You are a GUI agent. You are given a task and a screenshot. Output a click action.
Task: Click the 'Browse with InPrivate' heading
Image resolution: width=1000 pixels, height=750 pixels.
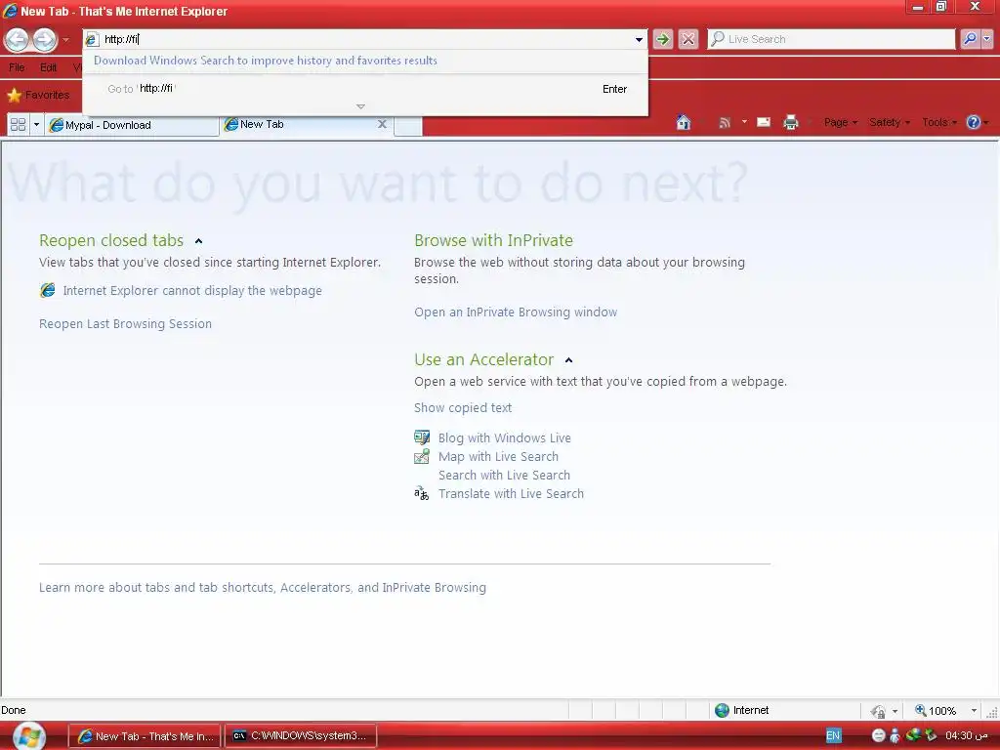[x=493, y=240]
